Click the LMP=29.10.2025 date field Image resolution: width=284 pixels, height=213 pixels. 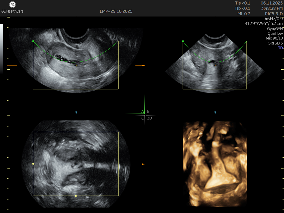coord(116,11)
